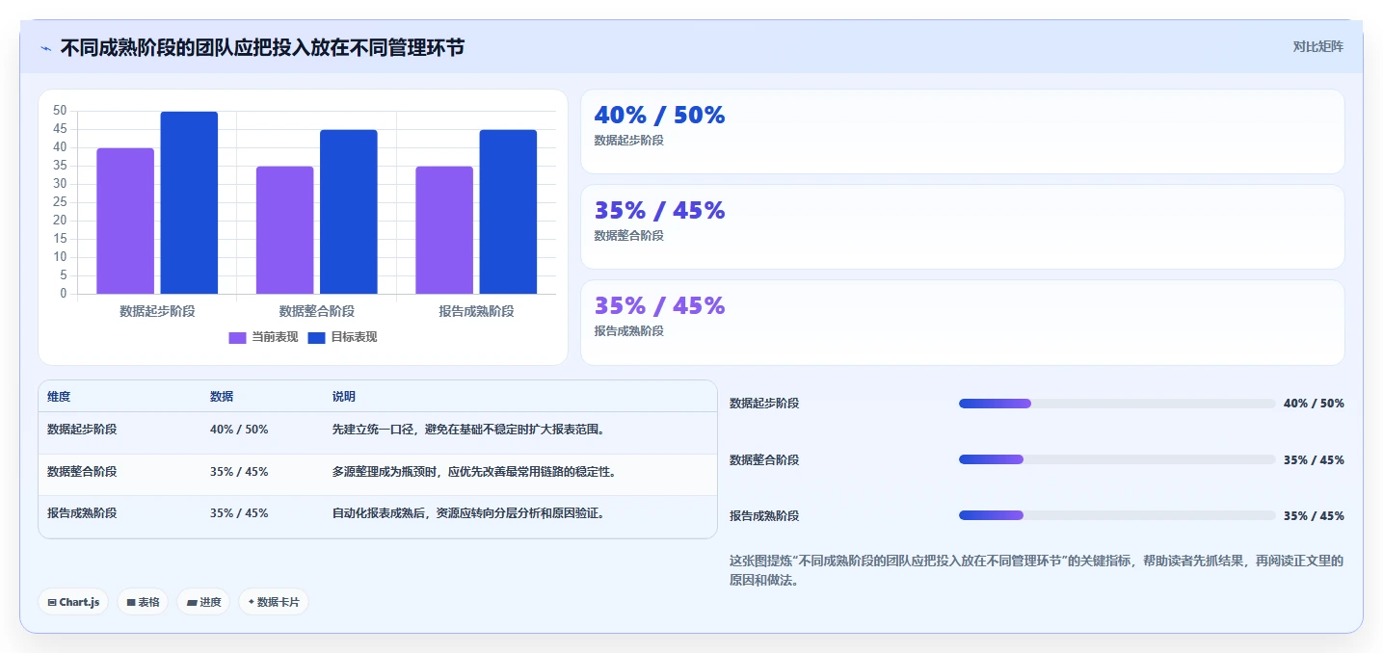Screen dimensions: 1383x653
Task: Select the 报告成熟阶段 35% / 45% data card
Action: pyautogui.click(x=962, y=323)
